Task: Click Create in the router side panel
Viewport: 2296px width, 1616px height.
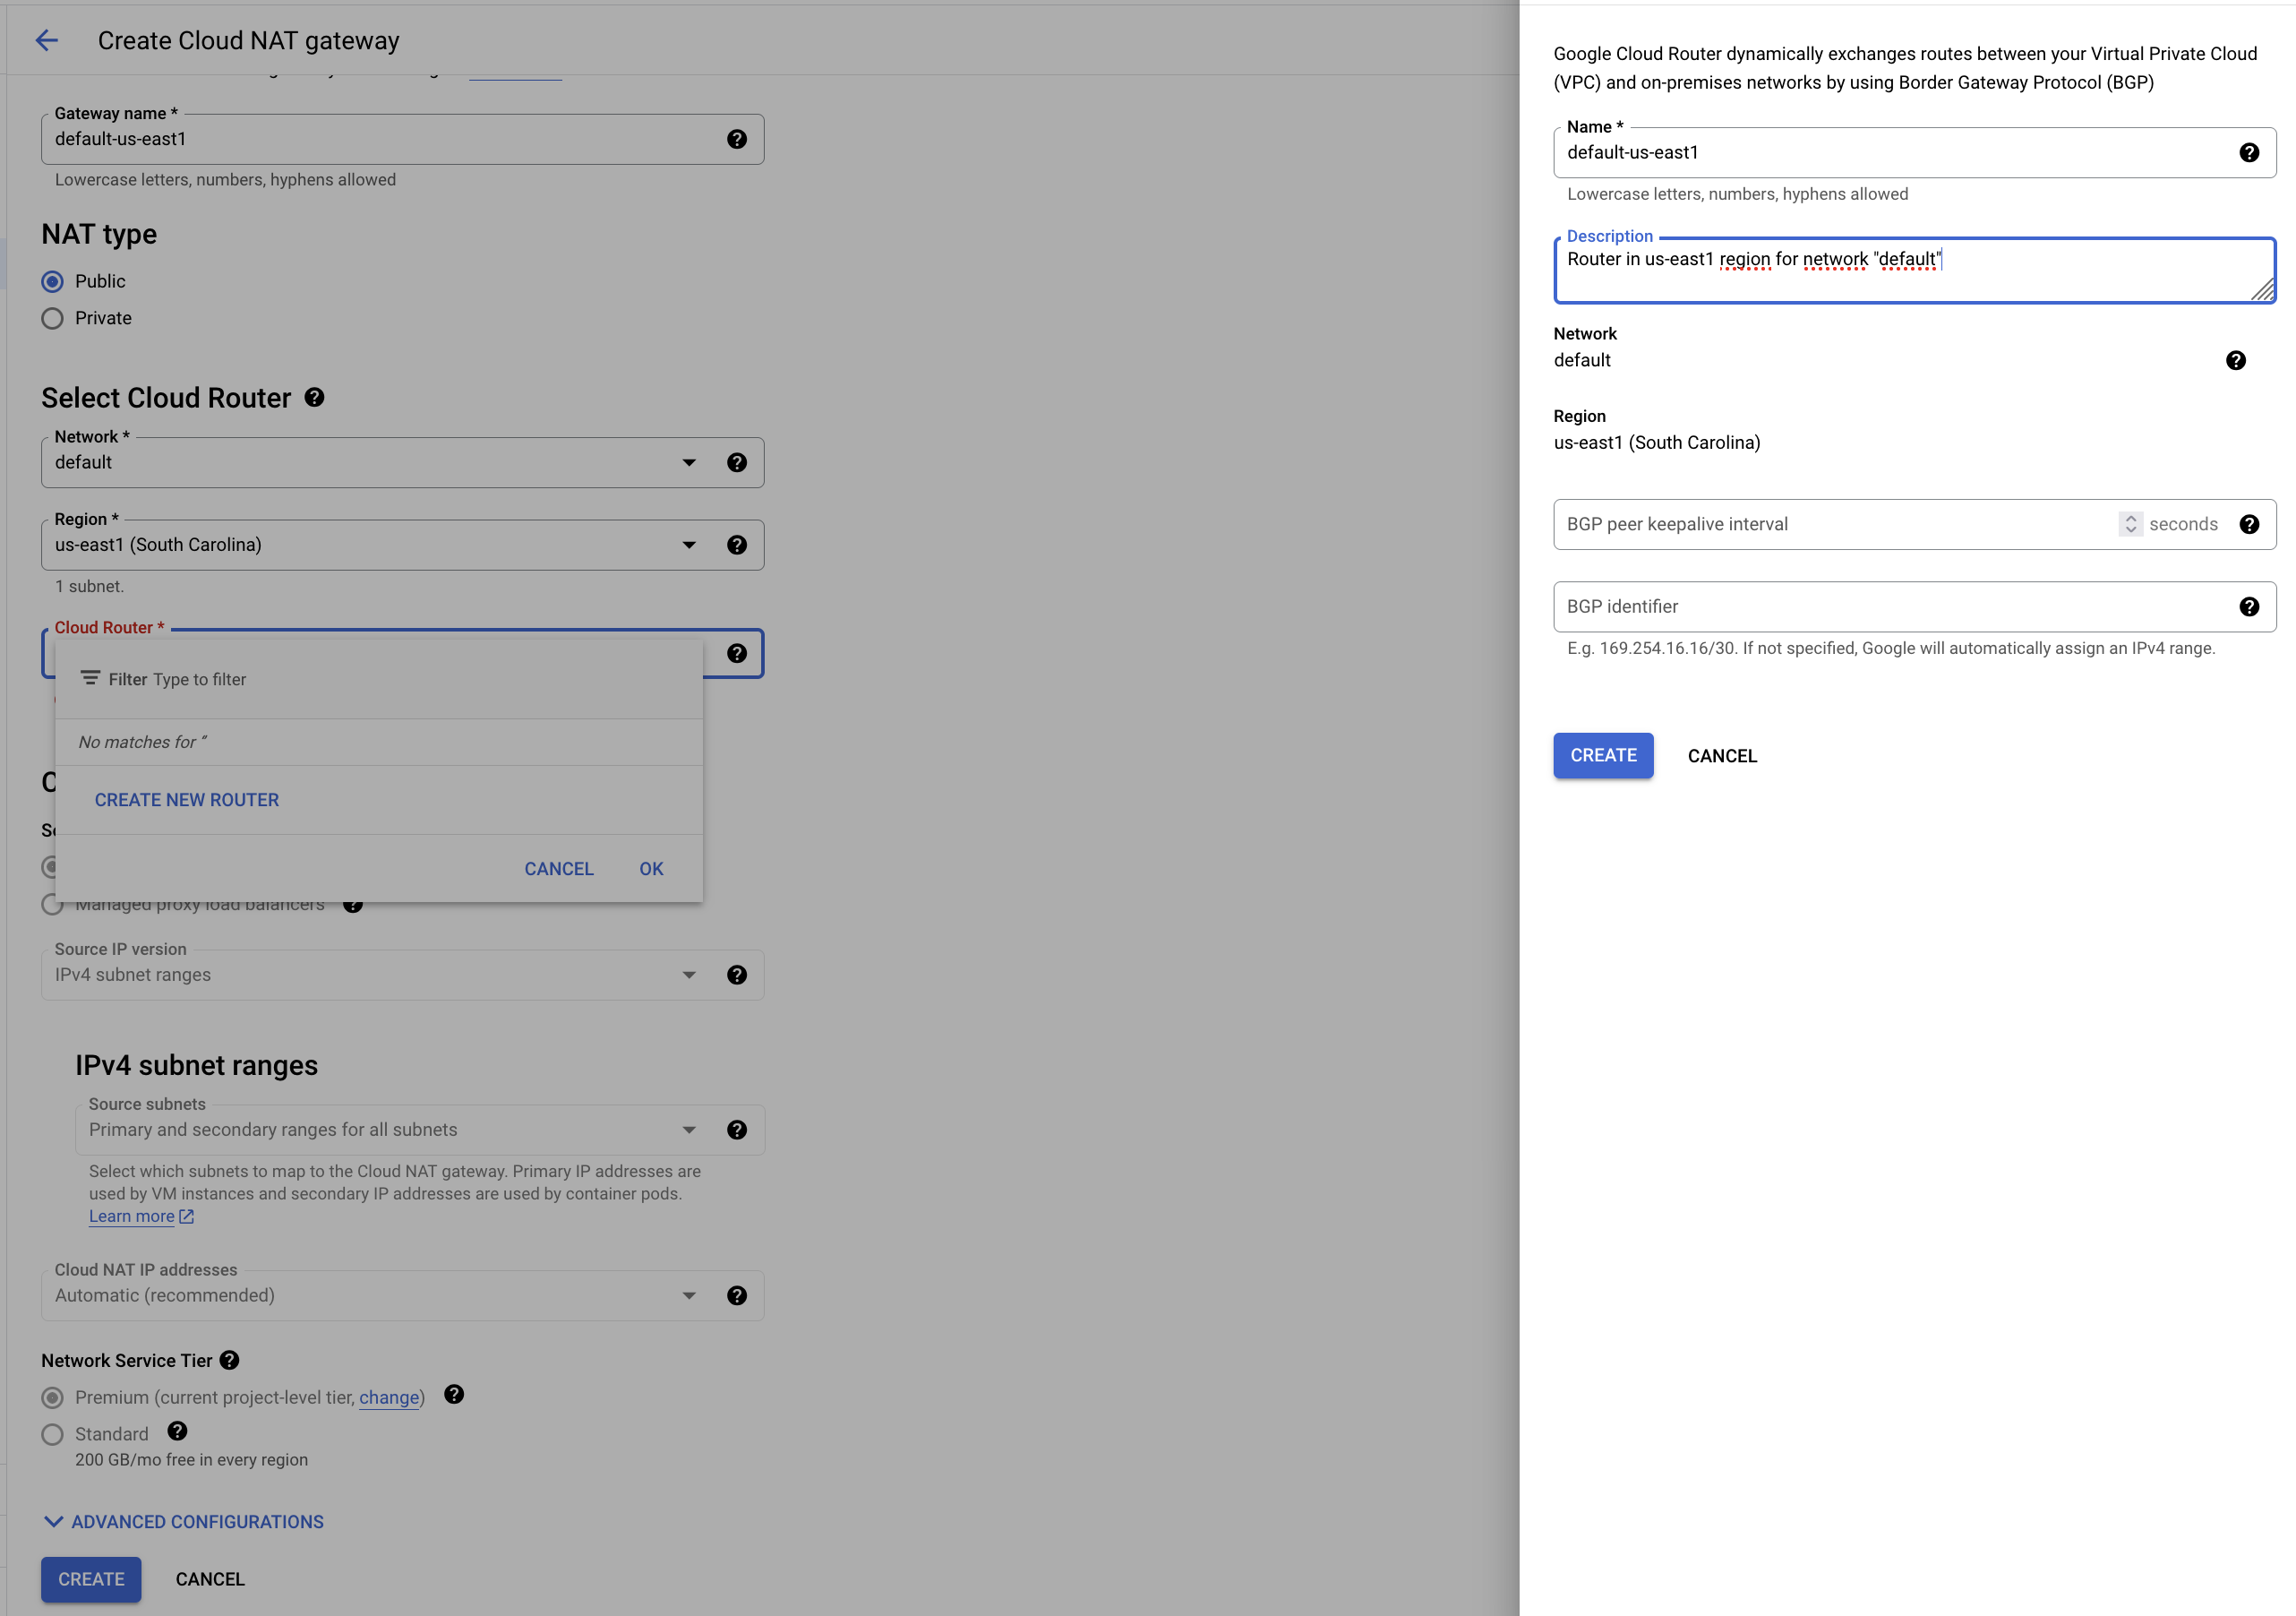Action: [1603, 755]
